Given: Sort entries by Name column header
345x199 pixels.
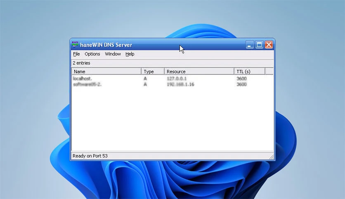Looking at the screenshot, I should pyautogui.click(x=106, y=72).
